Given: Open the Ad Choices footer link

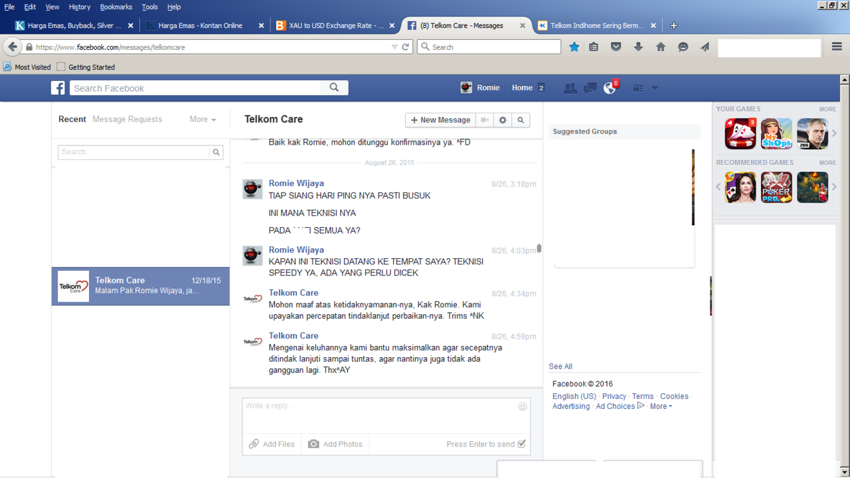Looking at the screenshot, I should 615,406.
